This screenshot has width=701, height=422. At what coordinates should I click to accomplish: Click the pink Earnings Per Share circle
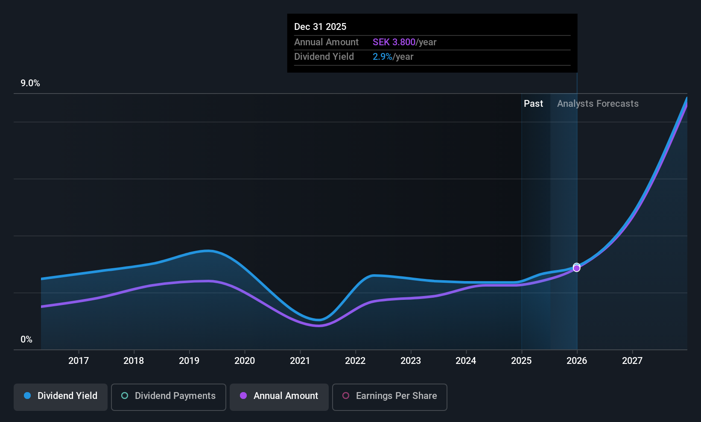point(346,396)
